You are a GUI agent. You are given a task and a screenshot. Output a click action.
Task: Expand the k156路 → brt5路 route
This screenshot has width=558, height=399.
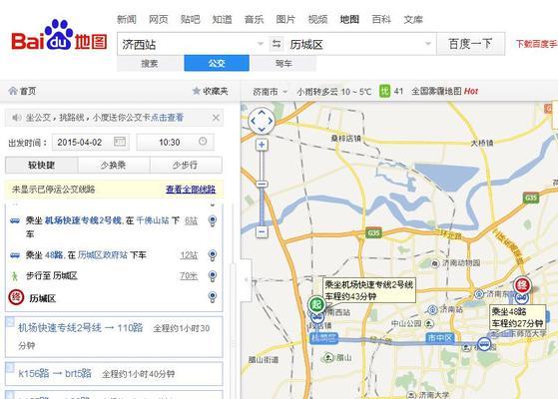114,374
